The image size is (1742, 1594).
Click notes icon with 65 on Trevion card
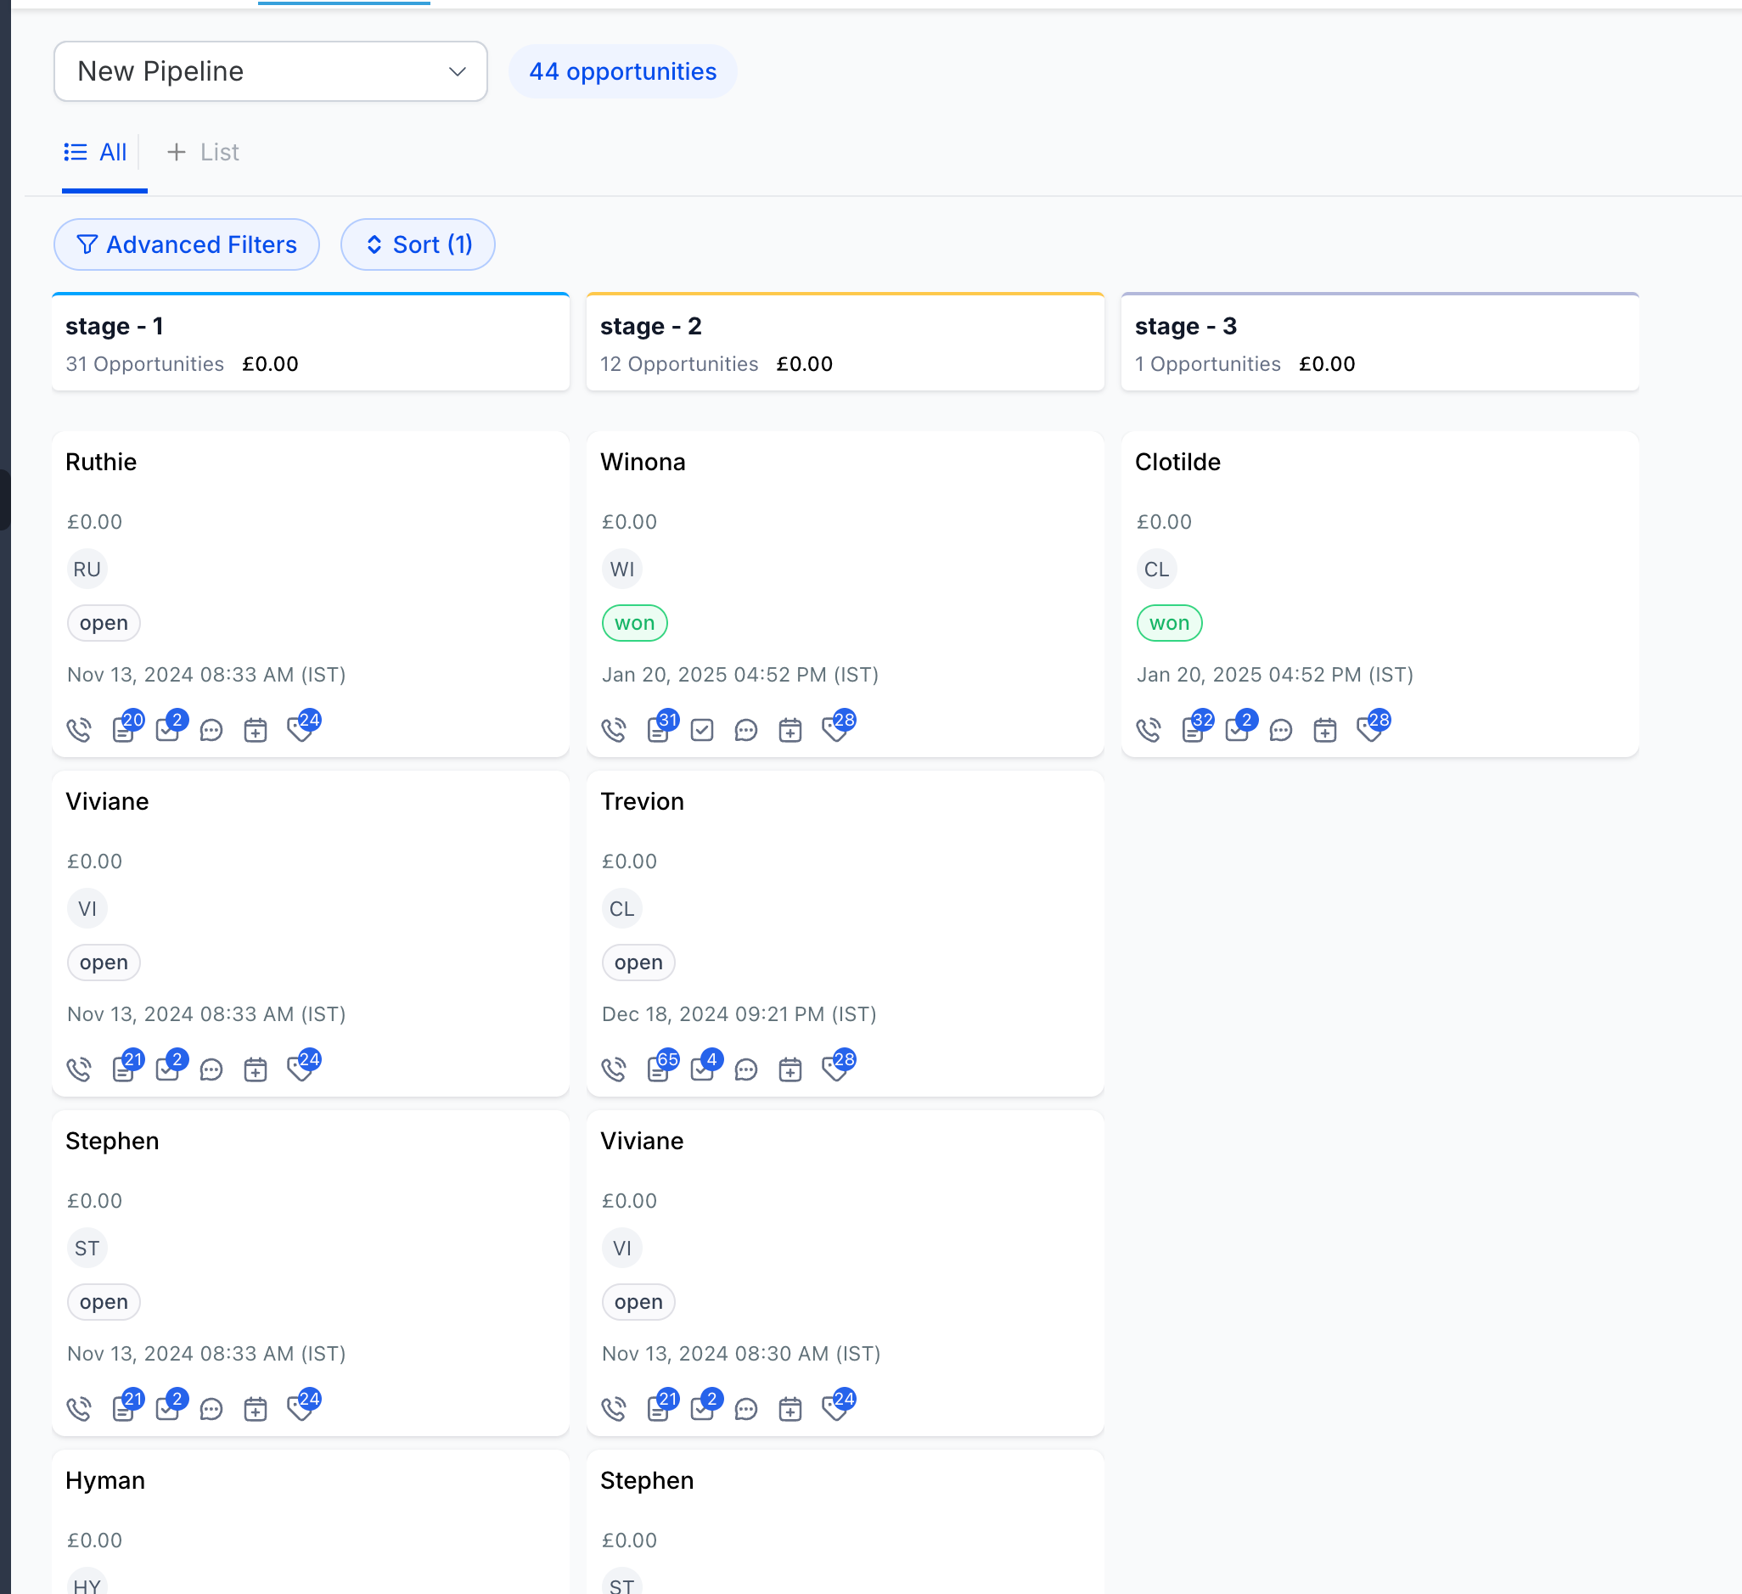(x=659, y=1069)
